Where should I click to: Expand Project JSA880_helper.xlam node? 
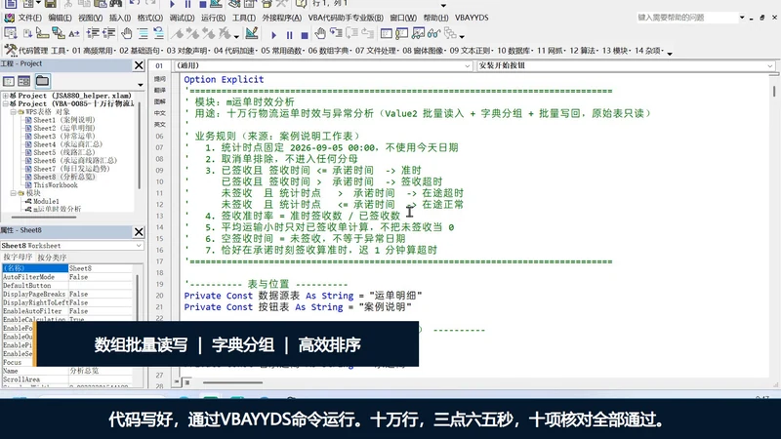tap(6, 96)
